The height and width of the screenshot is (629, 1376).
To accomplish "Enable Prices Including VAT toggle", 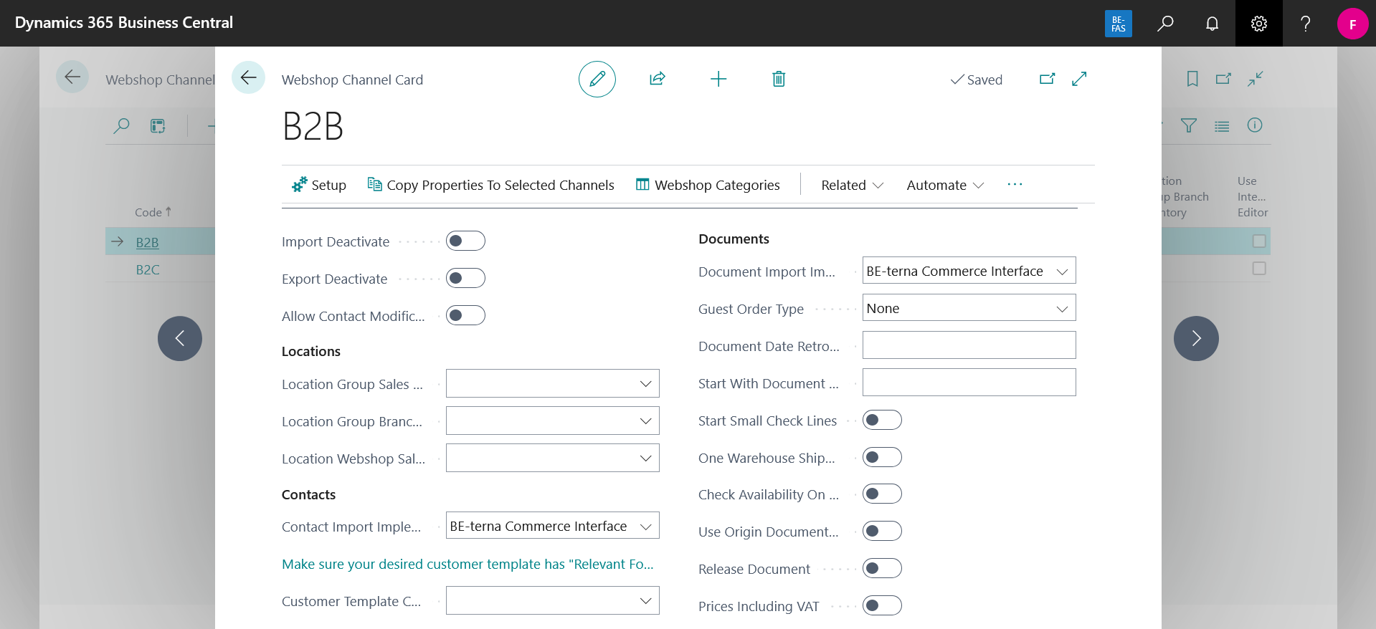I will 882,605.
